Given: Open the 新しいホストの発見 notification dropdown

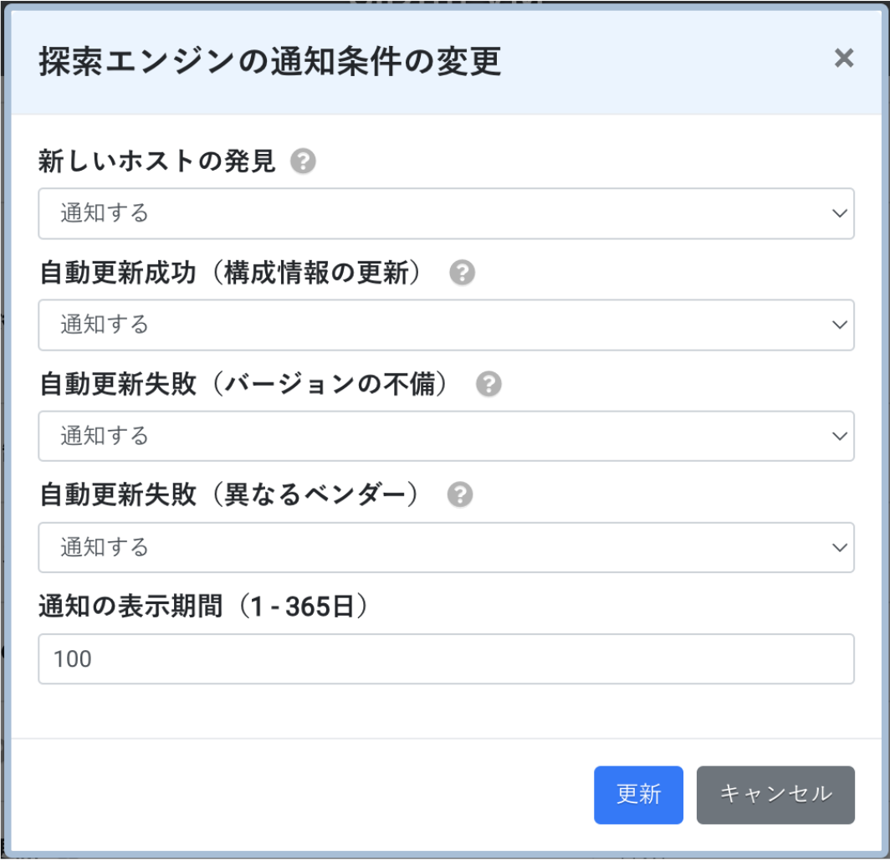Looking at the screenshot, I should tap(446, 213).
